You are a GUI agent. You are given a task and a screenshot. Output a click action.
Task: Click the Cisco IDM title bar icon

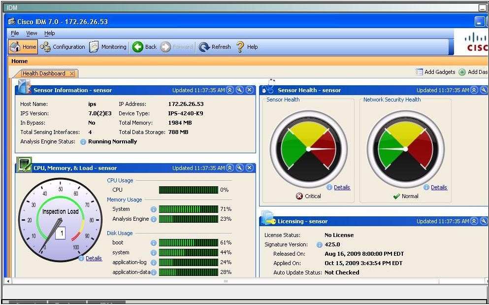point(12,22)
